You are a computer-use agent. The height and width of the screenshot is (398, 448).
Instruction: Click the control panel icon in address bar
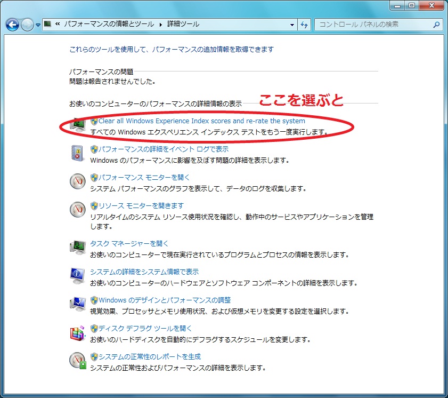[x=48, y=24]
